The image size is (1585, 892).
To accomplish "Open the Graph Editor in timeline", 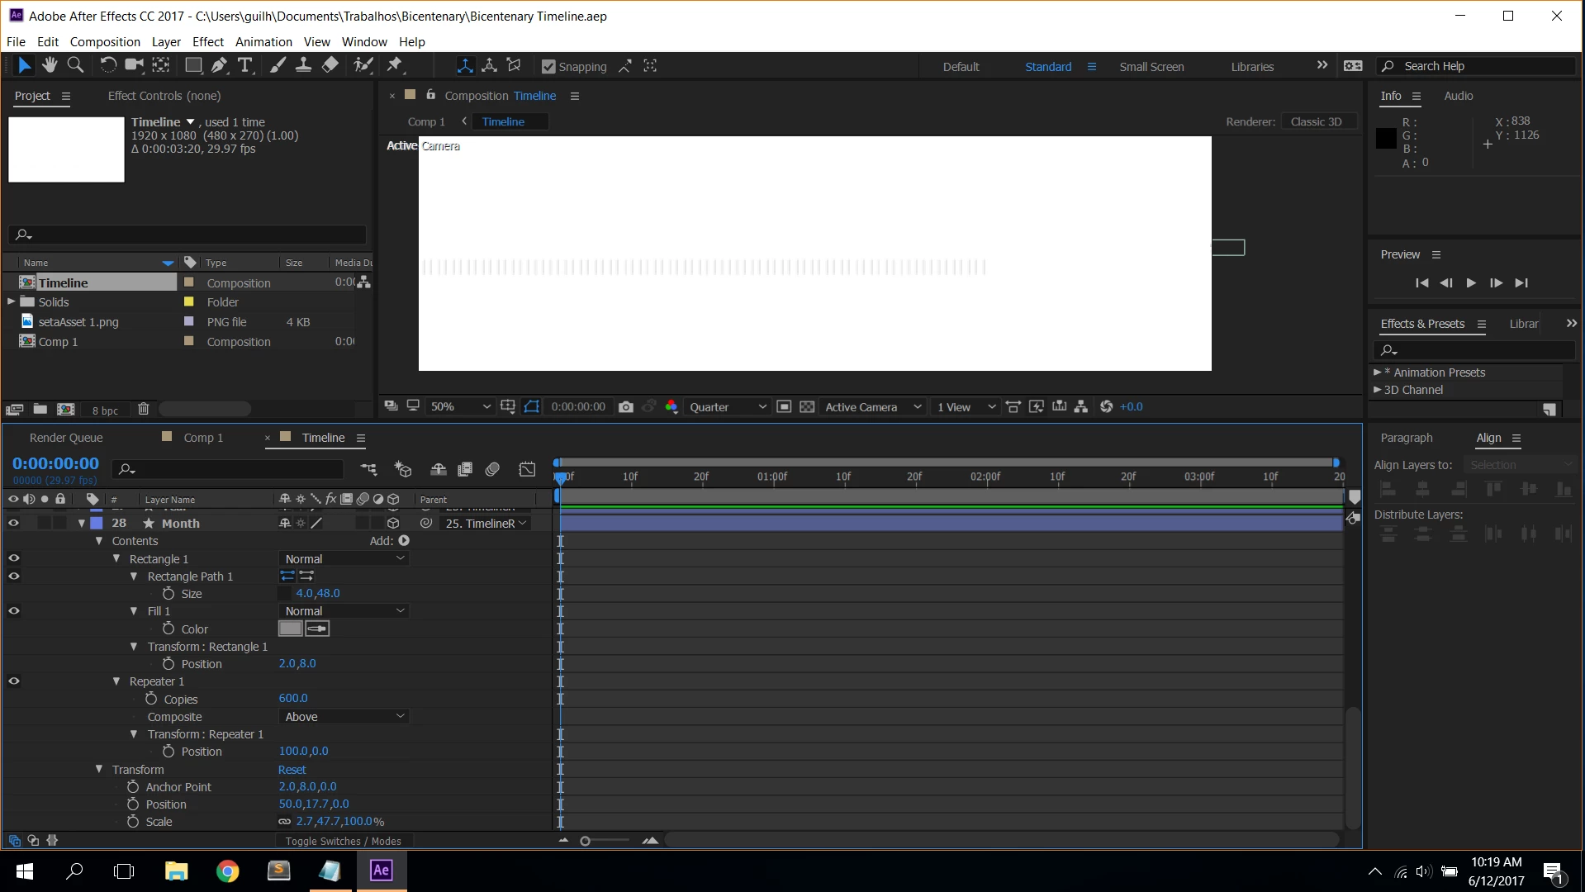I will tap(527, 469).
